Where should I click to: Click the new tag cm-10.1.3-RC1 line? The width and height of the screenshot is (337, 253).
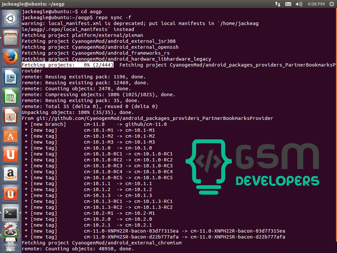click(99, 201)
